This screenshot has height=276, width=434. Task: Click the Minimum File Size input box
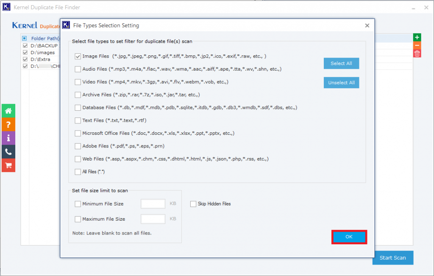(153, 204)
